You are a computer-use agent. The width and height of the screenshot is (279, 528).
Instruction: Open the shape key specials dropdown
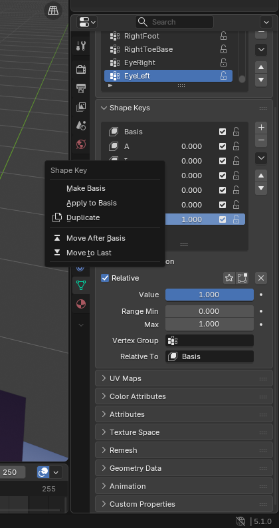coord(261,158)
